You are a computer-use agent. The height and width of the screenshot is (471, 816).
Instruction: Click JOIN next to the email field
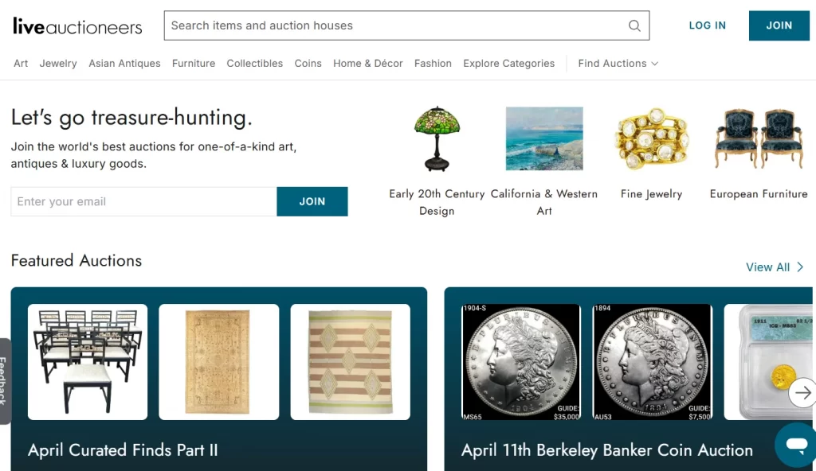pos(312,201)
